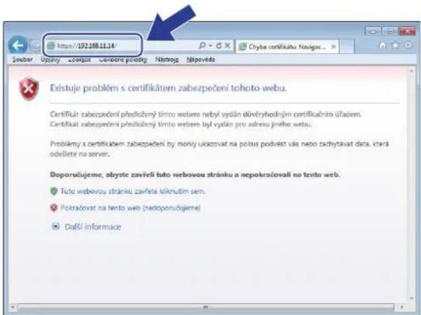
Task: Click 'Tuto webovou stránku zavřete kliknutím sem'
Action: pos(133,191)
